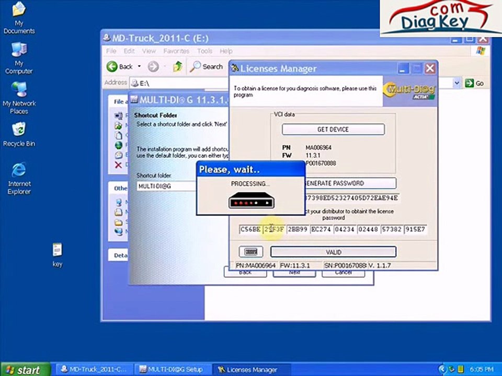Image resolution: width=502 pixels, height=376 pixels.
Task: Switch to MD-Truck_2011-C taskbar item
Action: click(94, 370)
